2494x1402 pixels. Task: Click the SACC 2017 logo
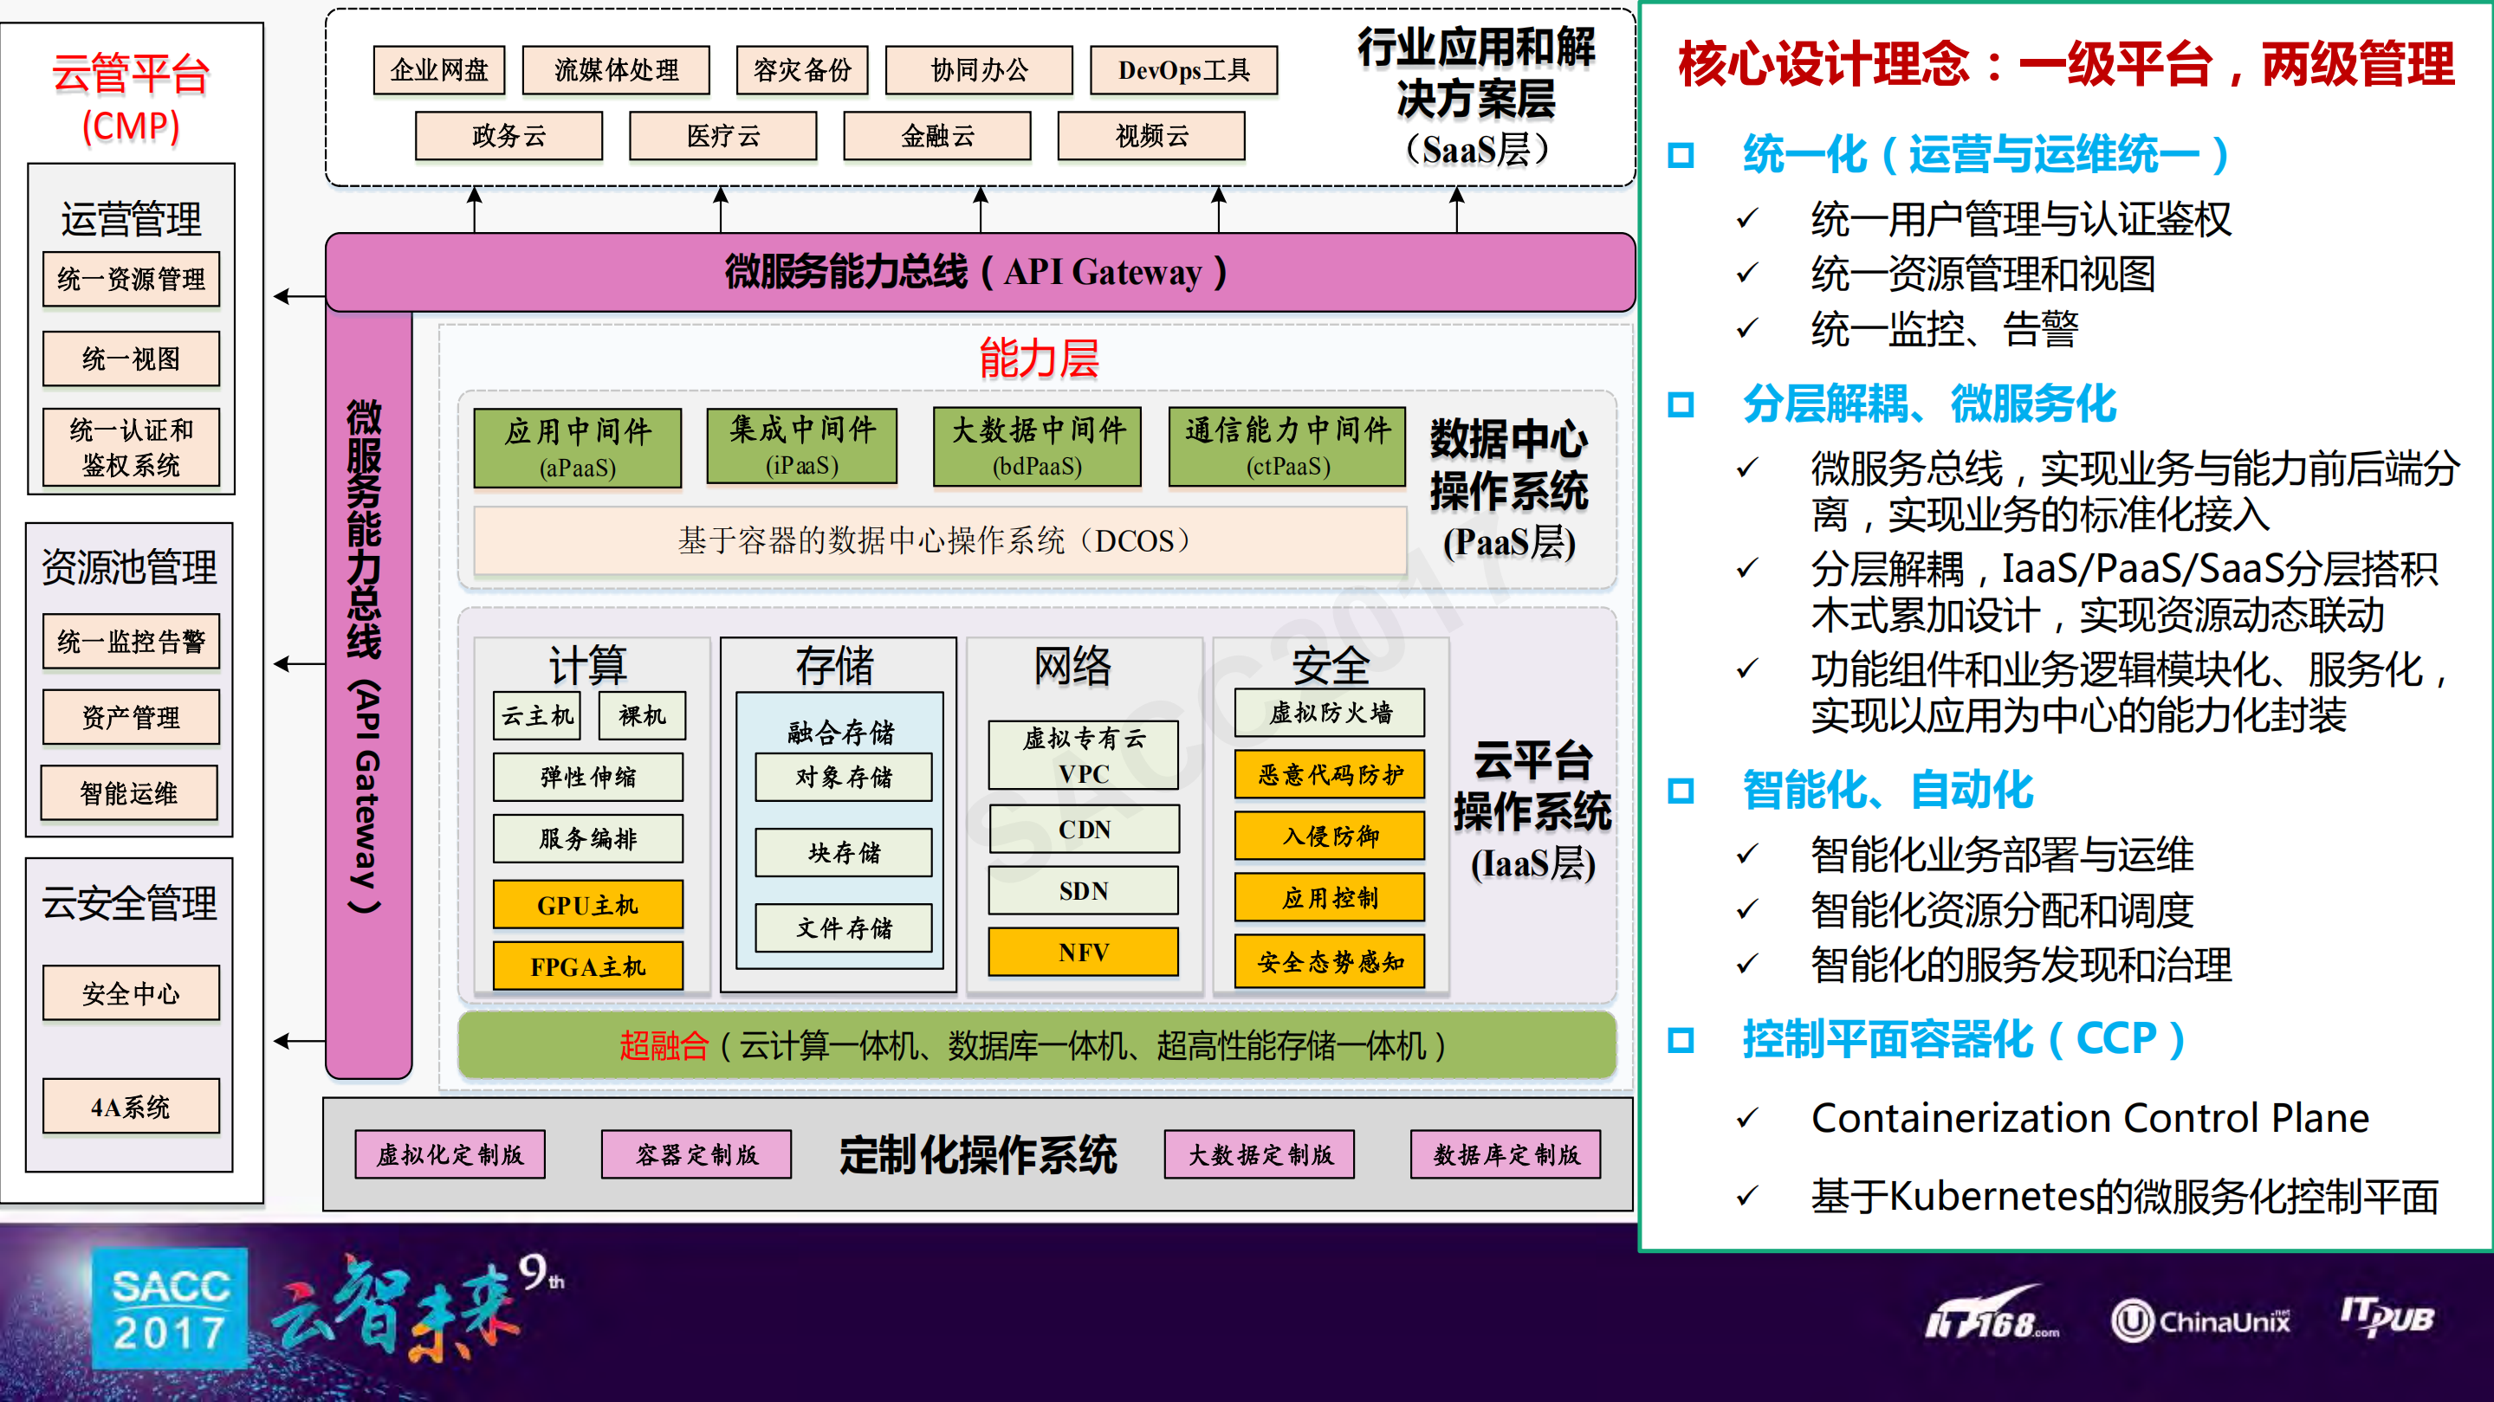170,1308
